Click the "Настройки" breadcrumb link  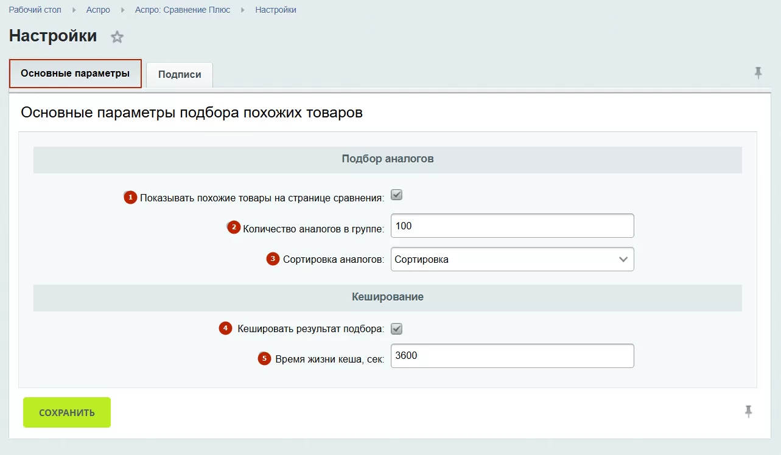click(x=276, y=10)
